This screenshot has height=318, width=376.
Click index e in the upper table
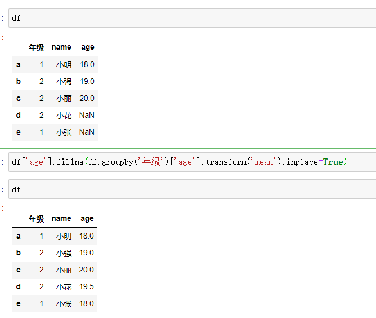pos(19,132)
